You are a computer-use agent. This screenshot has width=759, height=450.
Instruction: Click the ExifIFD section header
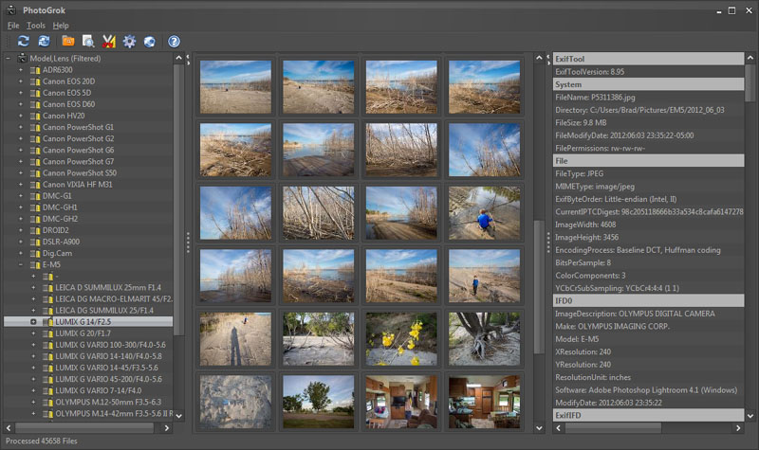[648, 415]
